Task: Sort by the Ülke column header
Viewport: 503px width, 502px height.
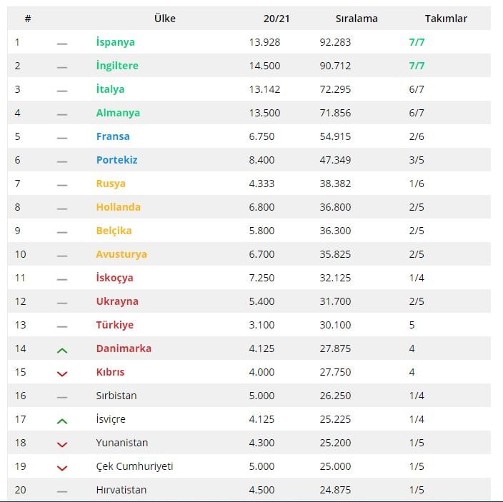Action: 165,19
